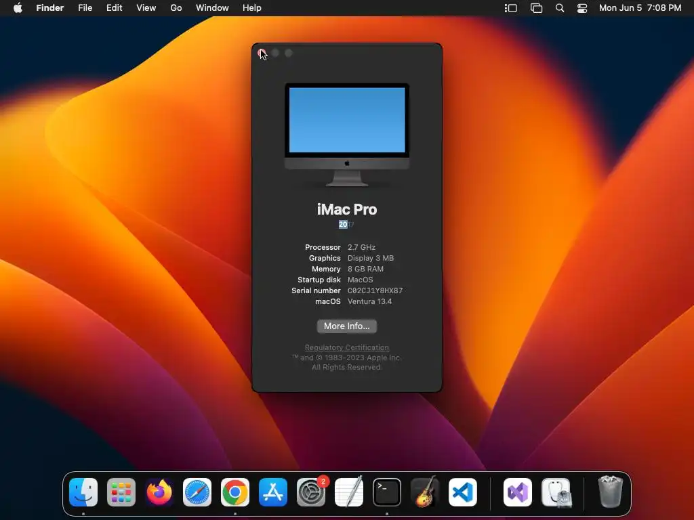Click the window mirroring menu bar icon

click(x=537, y=8)
